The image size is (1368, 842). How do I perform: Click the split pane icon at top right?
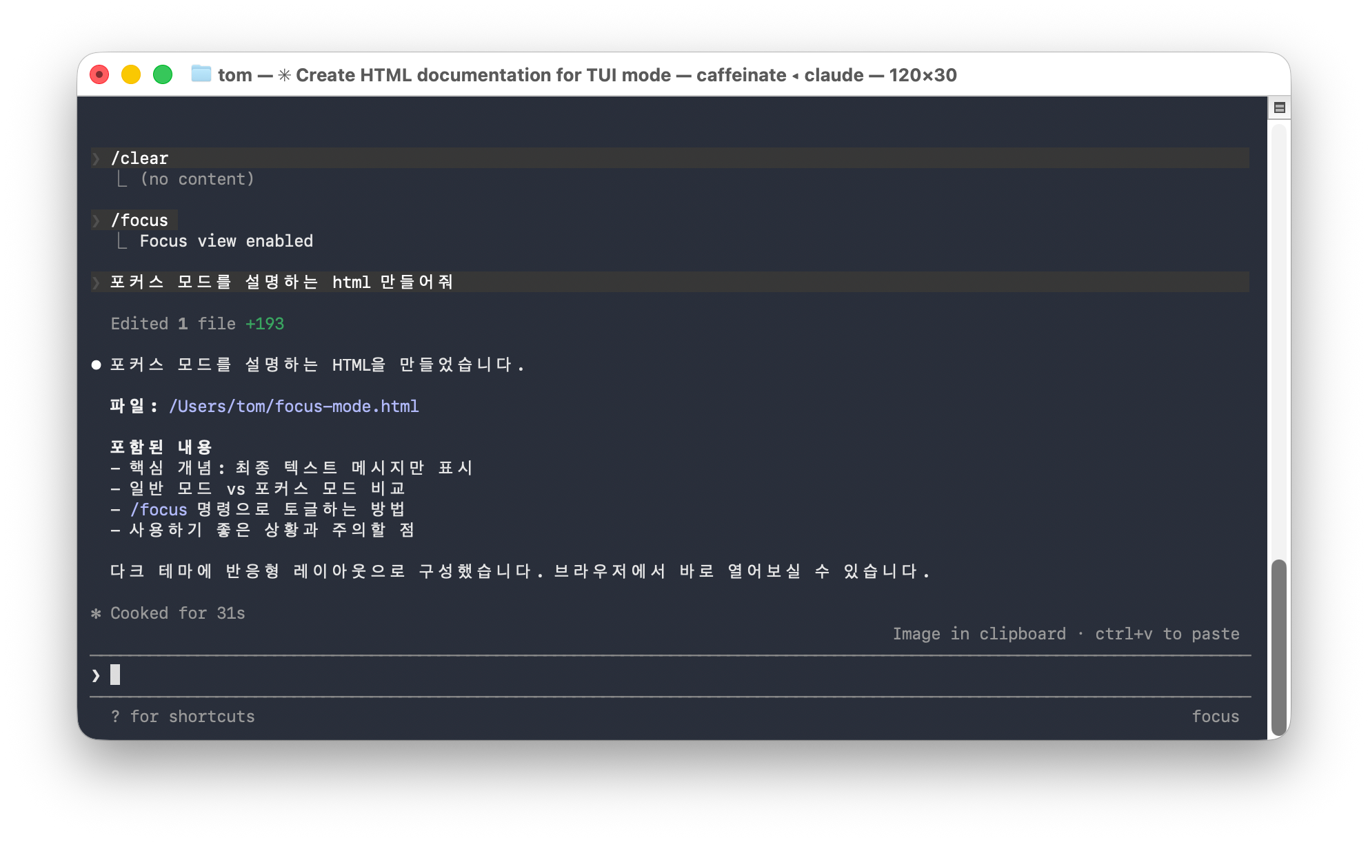(x=1279, y=107)
